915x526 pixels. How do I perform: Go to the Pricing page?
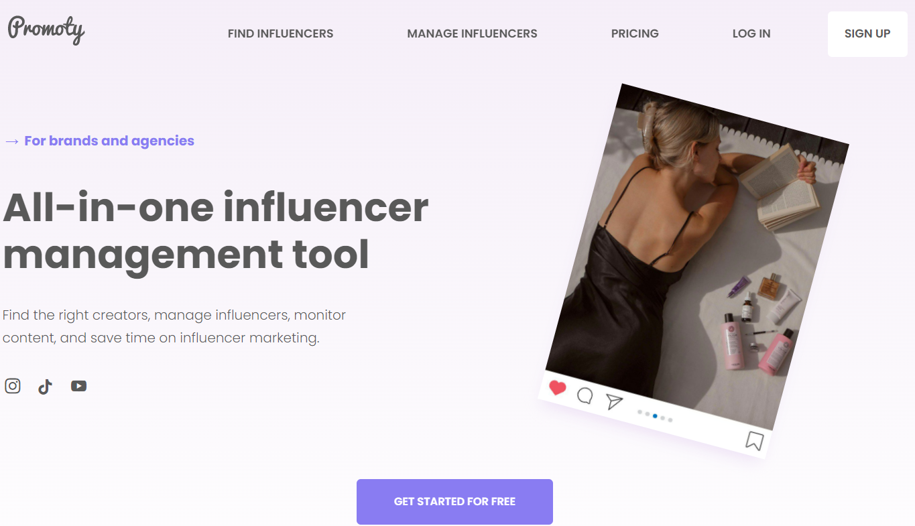635,34
